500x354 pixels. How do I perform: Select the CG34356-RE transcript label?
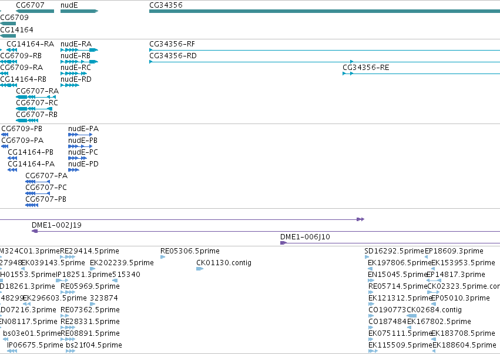coord(366,68)
